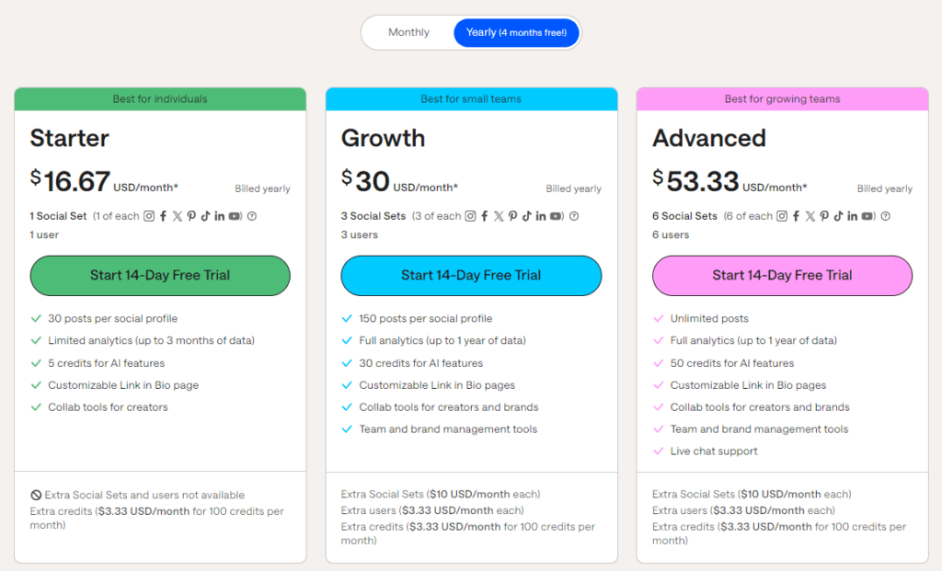Click Pinterest icon in Growth plan
Screen dimensions: 942x571
pyautogui.click(x=512, y=216)
